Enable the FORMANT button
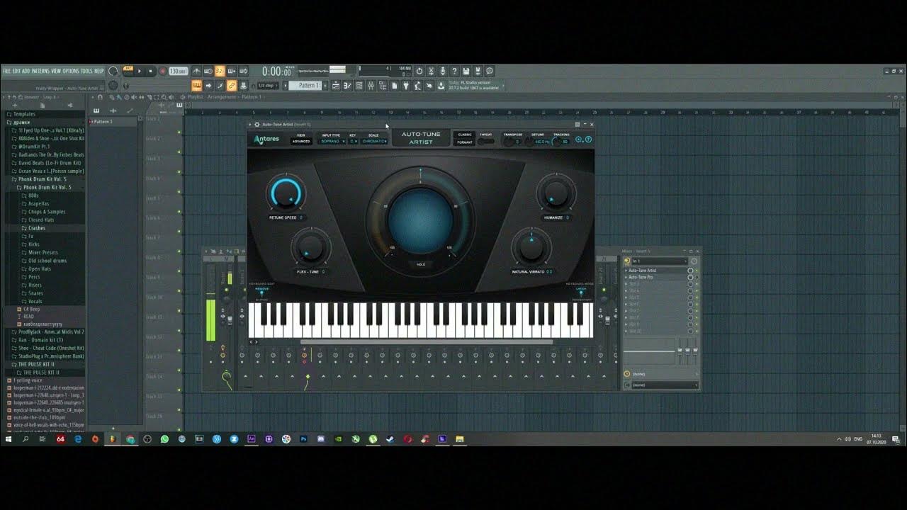Viewport: 907px width, 510px height. point(465,142)
